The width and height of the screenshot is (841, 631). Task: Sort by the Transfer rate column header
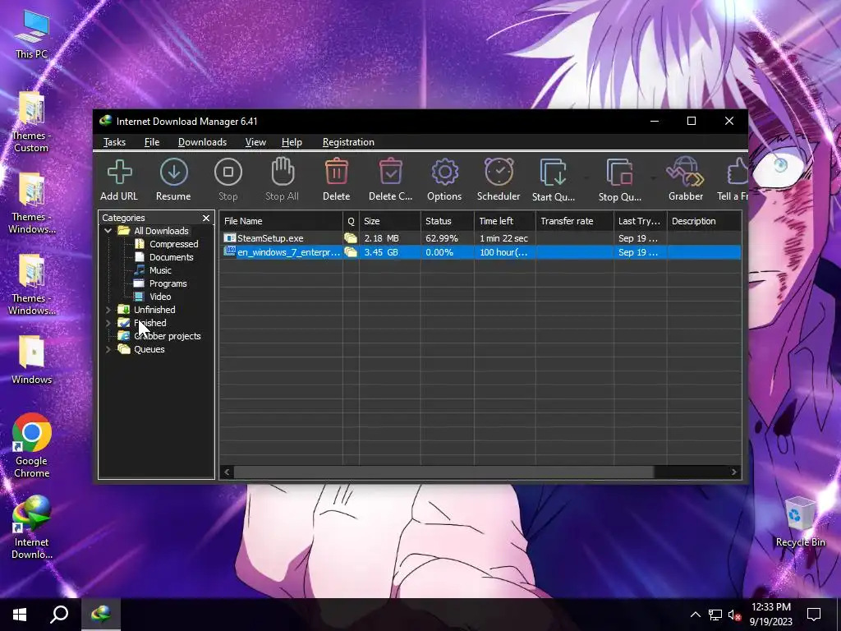tap(574, 221)
